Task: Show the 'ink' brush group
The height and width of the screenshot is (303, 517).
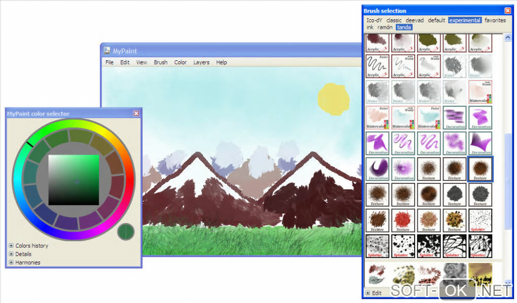Action: pos(370,27)
